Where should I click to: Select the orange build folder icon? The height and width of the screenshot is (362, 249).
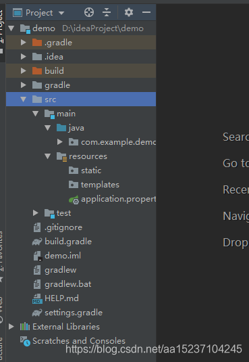click(x=37, y=71)
